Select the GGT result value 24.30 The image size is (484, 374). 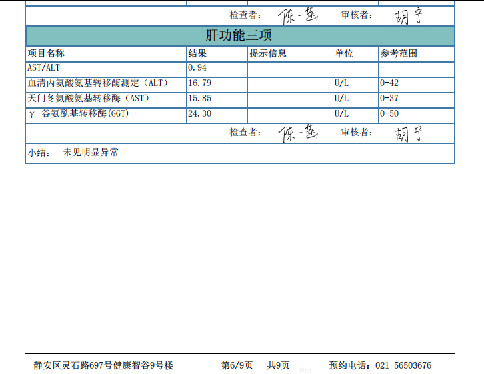tap(200, 114)
